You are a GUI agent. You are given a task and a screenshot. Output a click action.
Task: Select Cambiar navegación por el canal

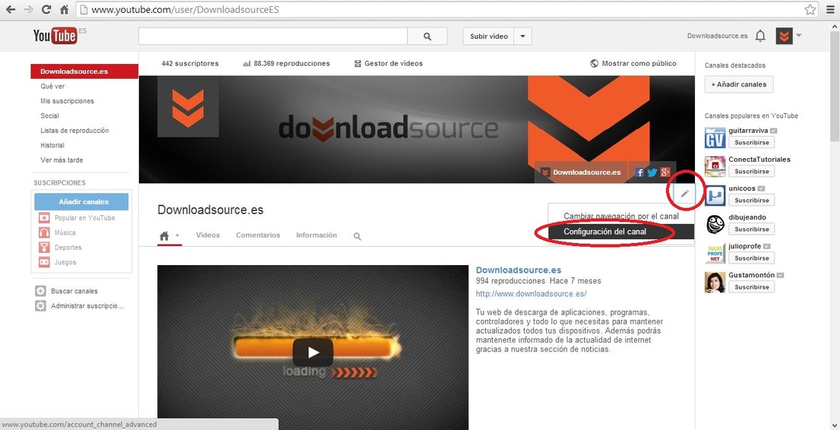click(620, 216)
